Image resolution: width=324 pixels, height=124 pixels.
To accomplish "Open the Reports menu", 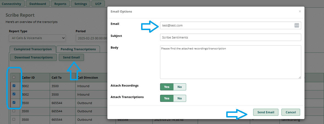I will coord(60,4).
